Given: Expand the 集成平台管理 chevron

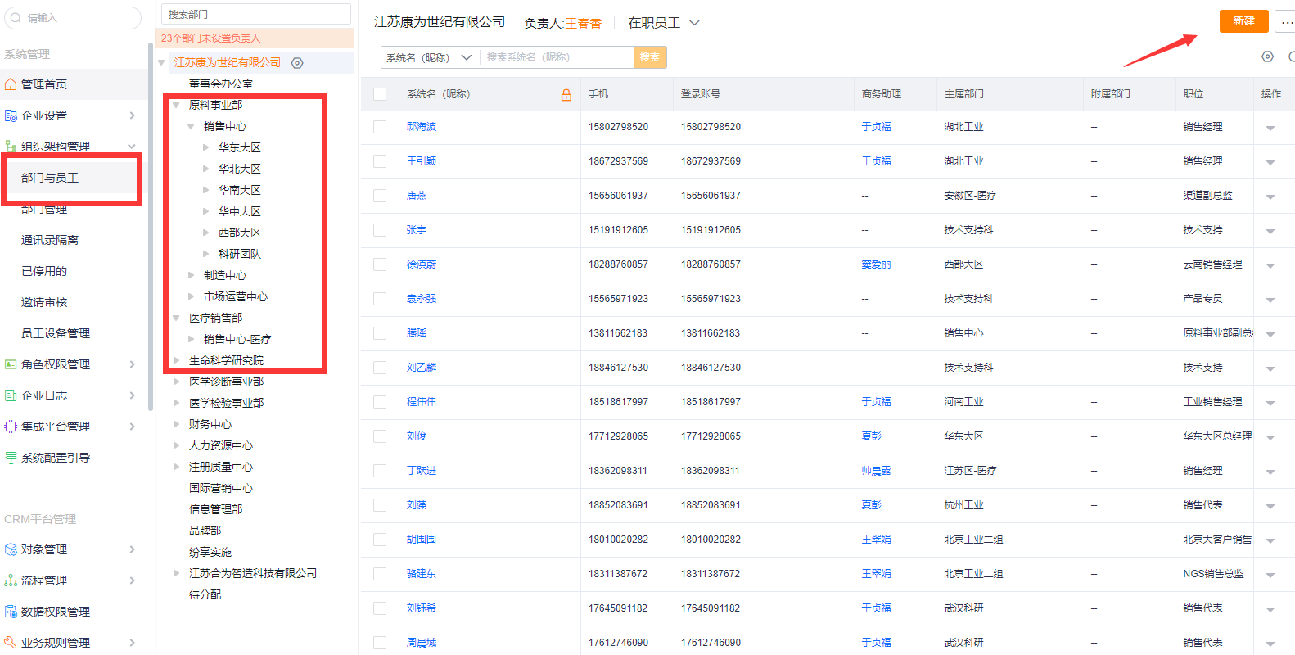Looking at the screenshot, I should coord(132,427).
